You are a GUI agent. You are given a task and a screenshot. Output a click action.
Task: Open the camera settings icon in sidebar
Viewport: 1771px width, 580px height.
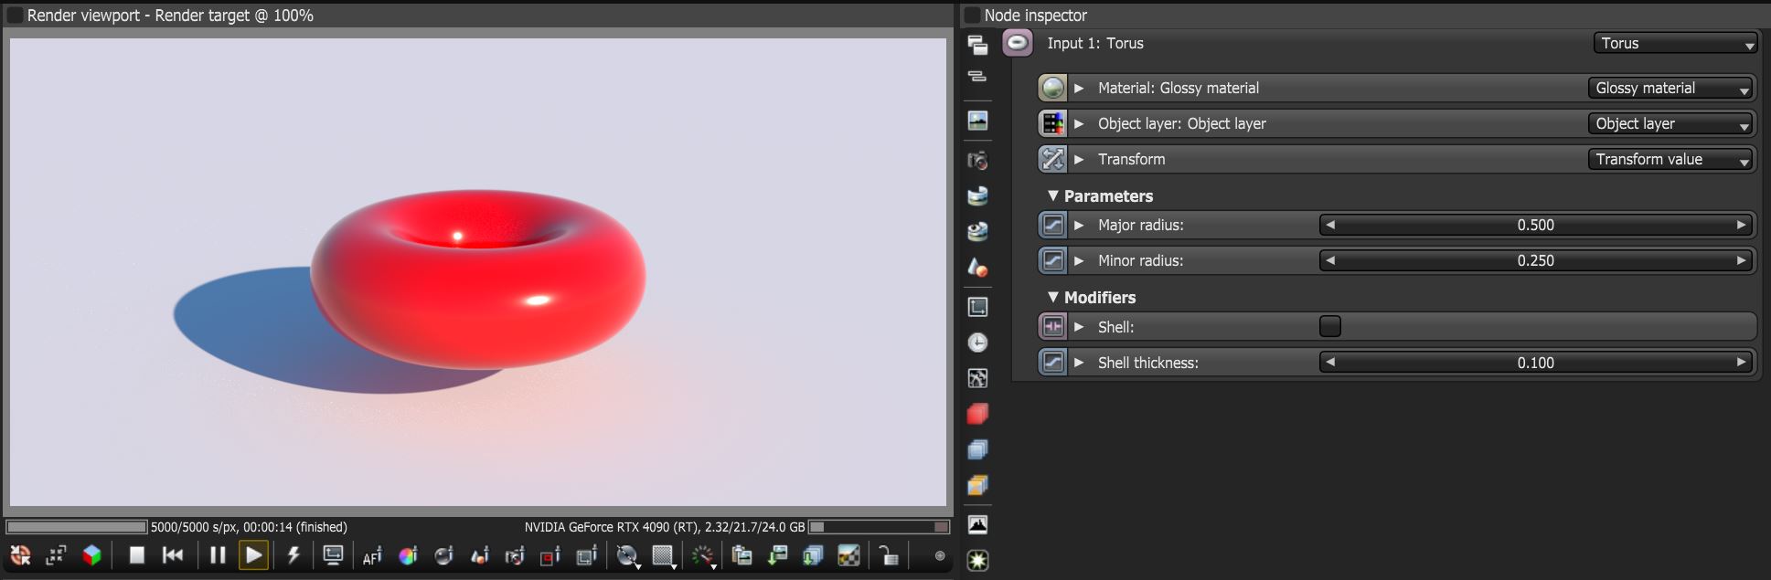(x=977, y=161)
